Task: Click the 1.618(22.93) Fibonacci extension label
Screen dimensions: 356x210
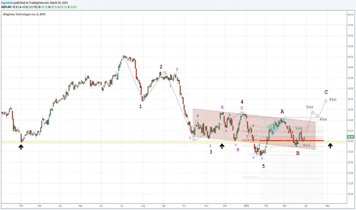Action: [x=250, y=178]
